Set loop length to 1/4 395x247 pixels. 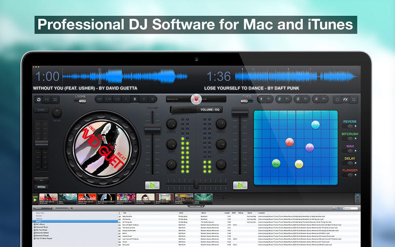pos(108,99)
